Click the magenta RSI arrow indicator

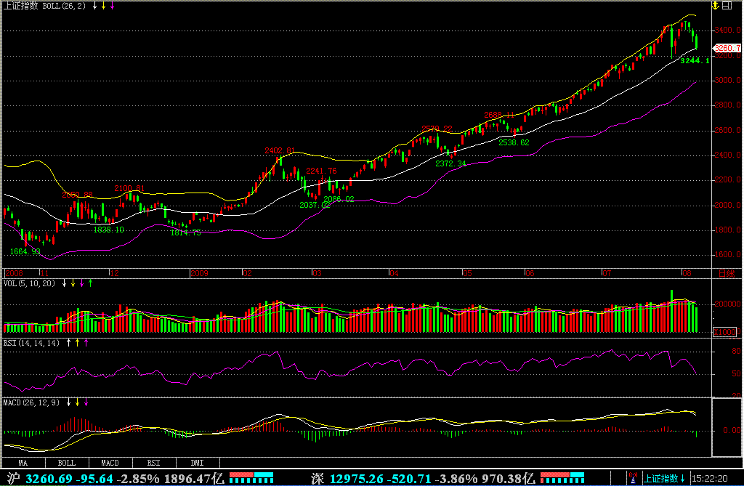click(86, 343)
